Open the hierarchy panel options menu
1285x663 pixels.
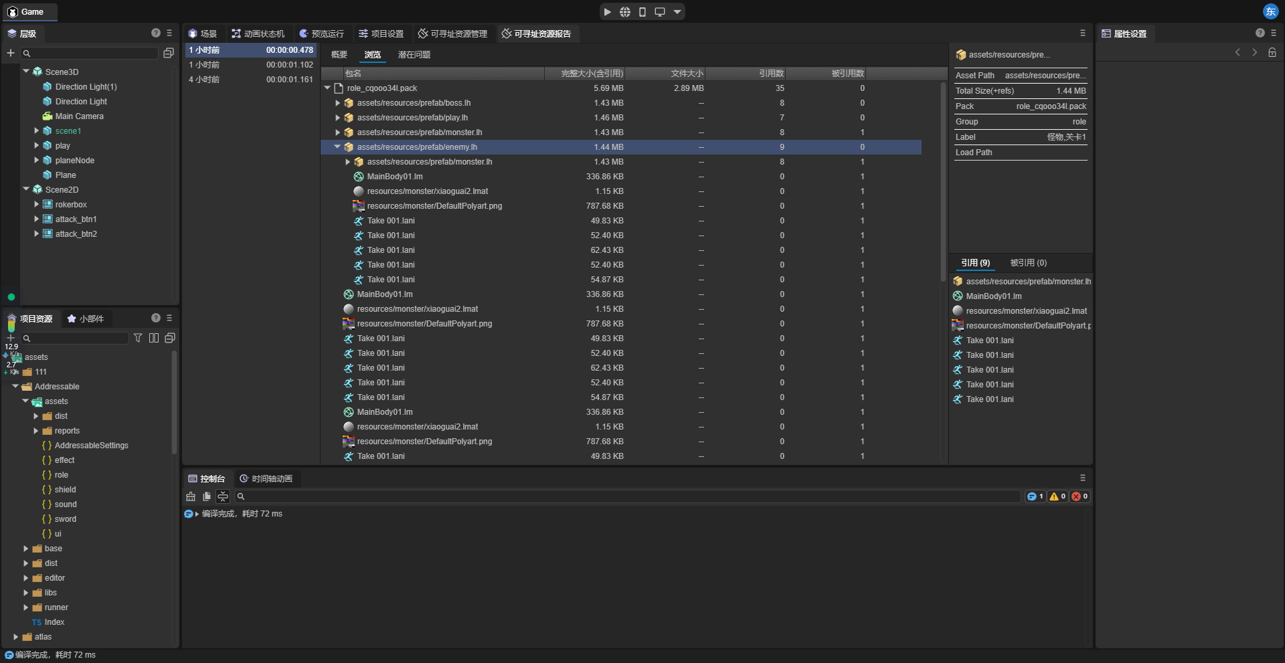169,33
